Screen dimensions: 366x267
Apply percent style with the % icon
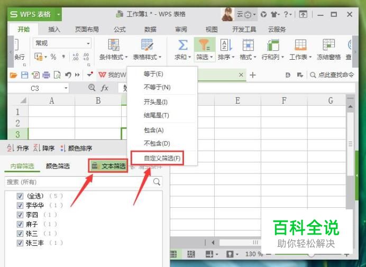pyautogui.click(x=53, y=57)
